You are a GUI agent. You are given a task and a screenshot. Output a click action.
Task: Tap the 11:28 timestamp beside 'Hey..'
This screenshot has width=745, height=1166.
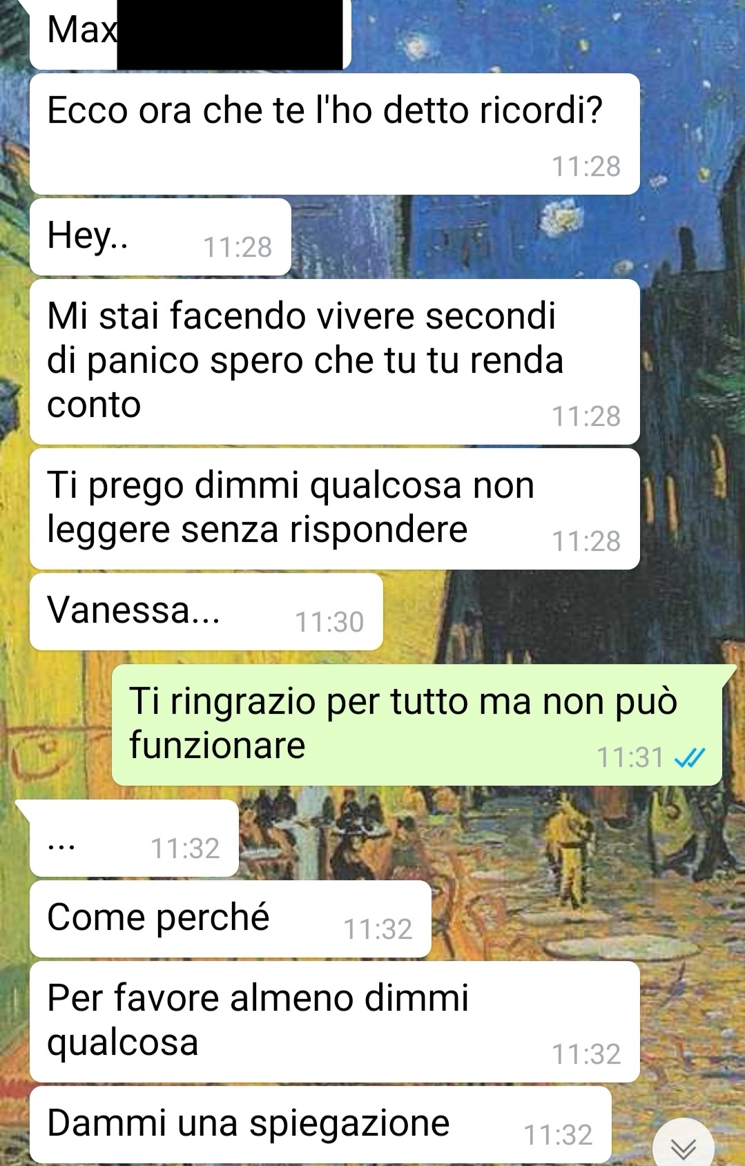tap(238, 247)
